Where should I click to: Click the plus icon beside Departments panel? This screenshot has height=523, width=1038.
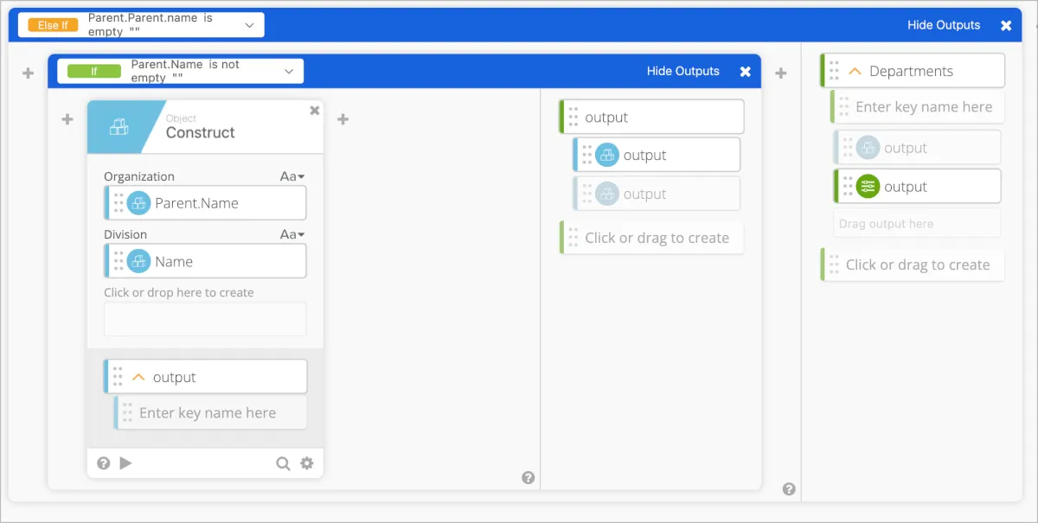click(781, 73)
